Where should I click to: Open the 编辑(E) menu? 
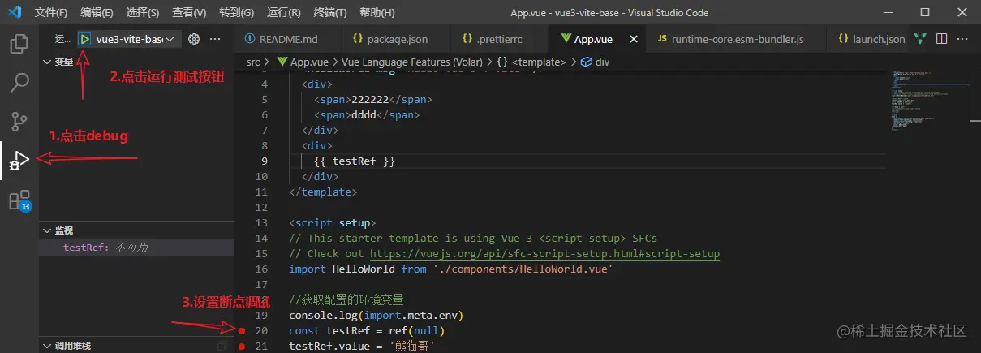pyautogui.click(x=97, y=13)
